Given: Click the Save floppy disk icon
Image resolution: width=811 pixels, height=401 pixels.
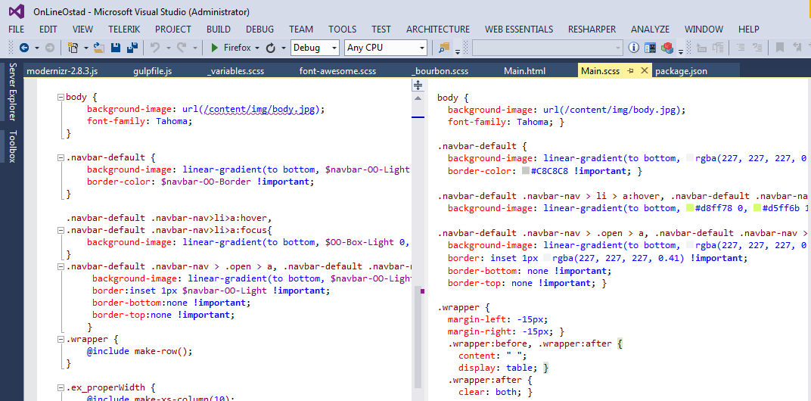Looking at the screenshot, I should tap(117, 48).
